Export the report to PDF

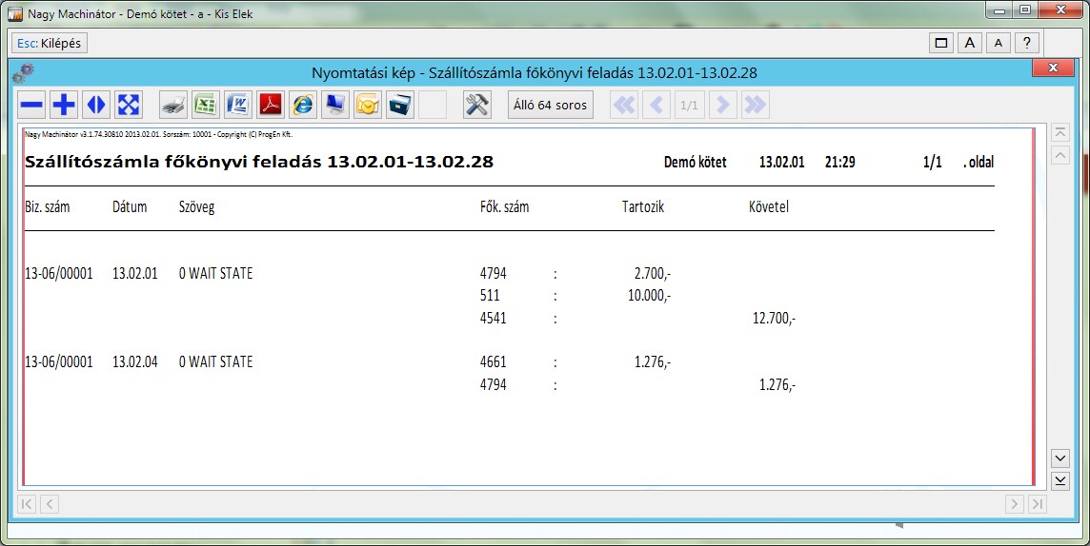coord(272,105)
